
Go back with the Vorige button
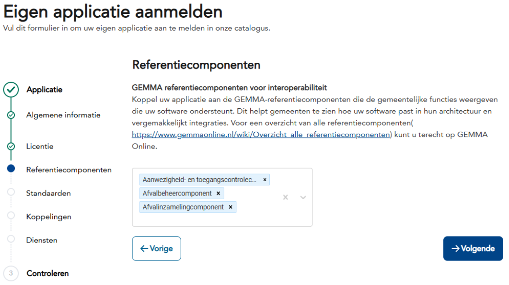tap(156, 249)
